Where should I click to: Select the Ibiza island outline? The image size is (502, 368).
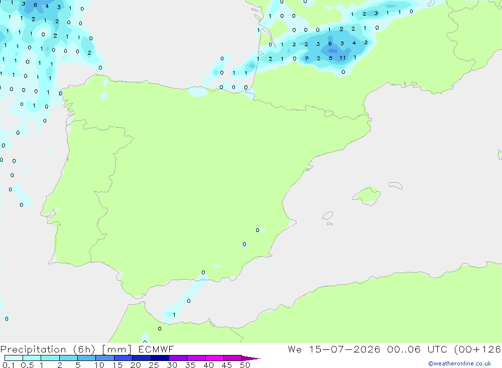[328, 215]
